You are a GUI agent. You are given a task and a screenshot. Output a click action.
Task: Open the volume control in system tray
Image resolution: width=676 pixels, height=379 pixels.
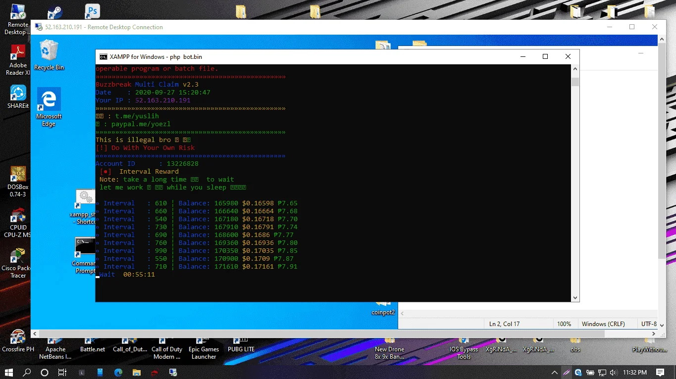click(x=614, y=372)
